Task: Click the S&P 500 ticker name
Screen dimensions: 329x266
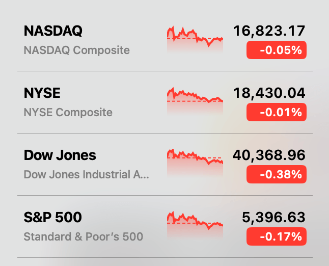Action: point(52,218)
